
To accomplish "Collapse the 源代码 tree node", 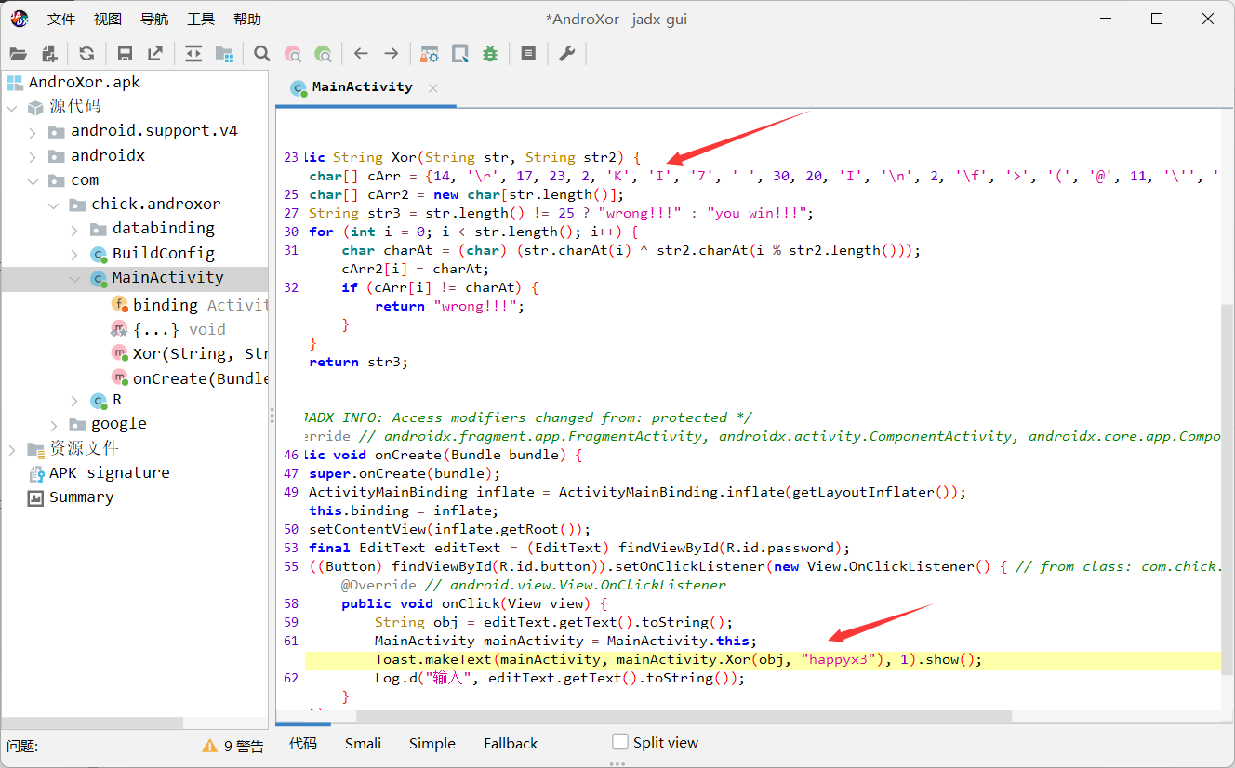I will (12, 107).
